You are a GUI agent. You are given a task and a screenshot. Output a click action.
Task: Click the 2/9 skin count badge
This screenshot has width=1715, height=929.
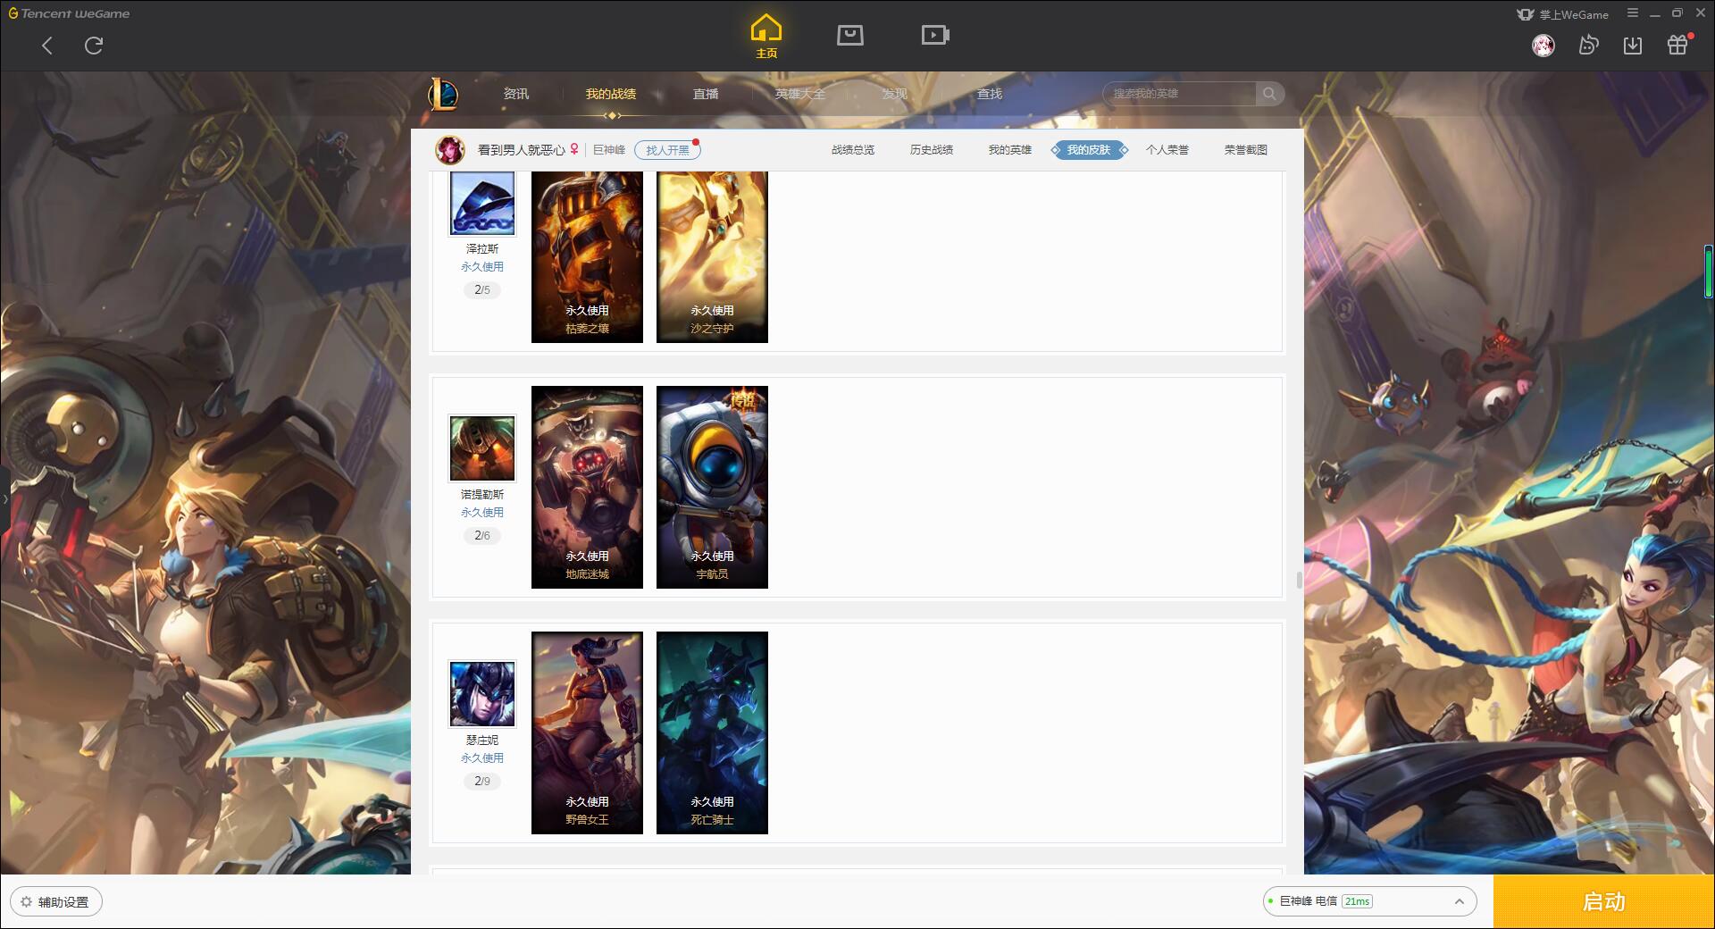[482, 782]
